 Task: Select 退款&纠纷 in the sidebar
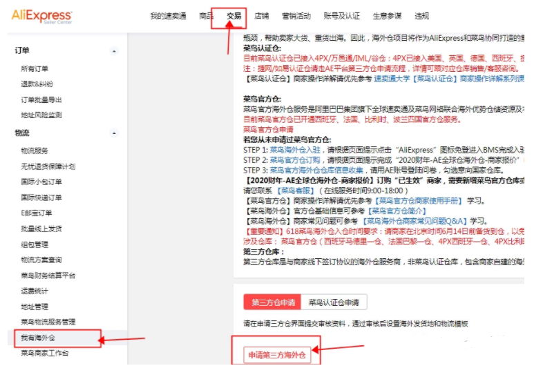37,84
